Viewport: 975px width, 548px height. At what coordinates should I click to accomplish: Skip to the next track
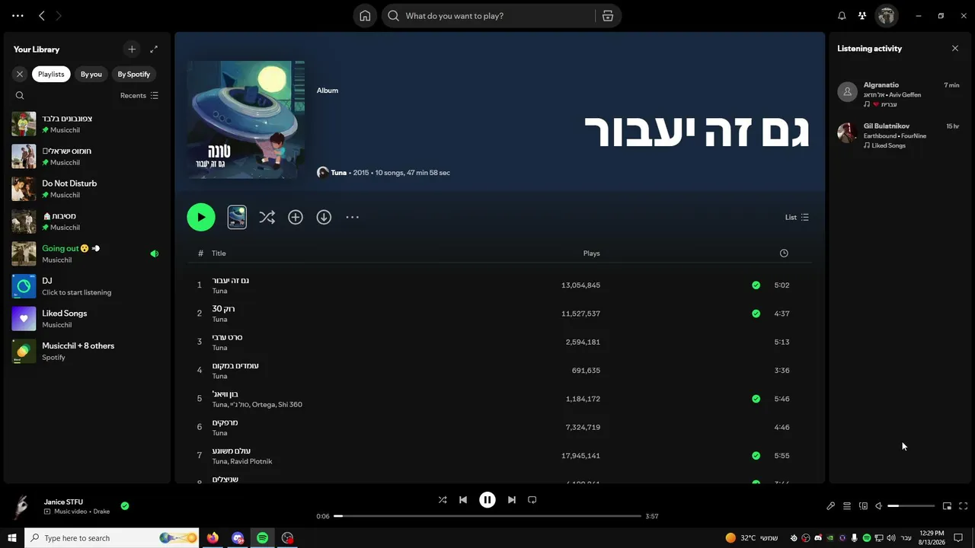(512, 500)
